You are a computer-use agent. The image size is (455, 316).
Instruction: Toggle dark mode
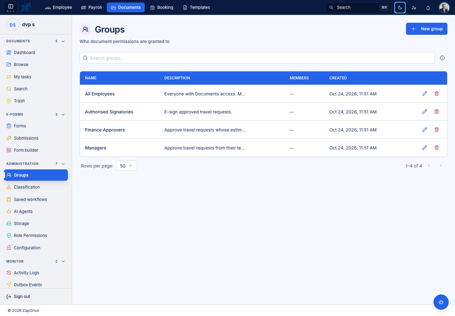click(400, 8)
